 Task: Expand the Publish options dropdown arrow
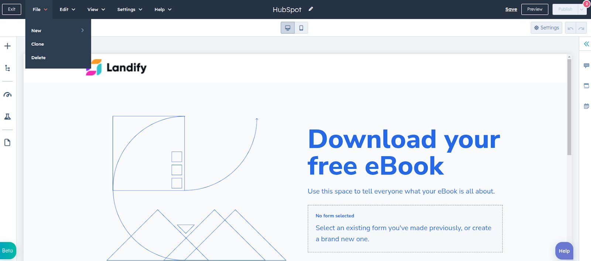point(582,10)
